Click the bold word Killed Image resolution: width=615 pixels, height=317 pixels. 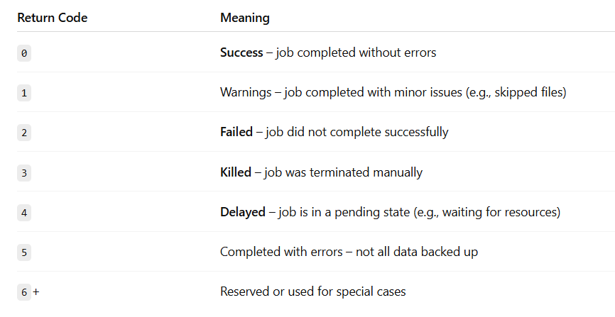click(235, 172)
